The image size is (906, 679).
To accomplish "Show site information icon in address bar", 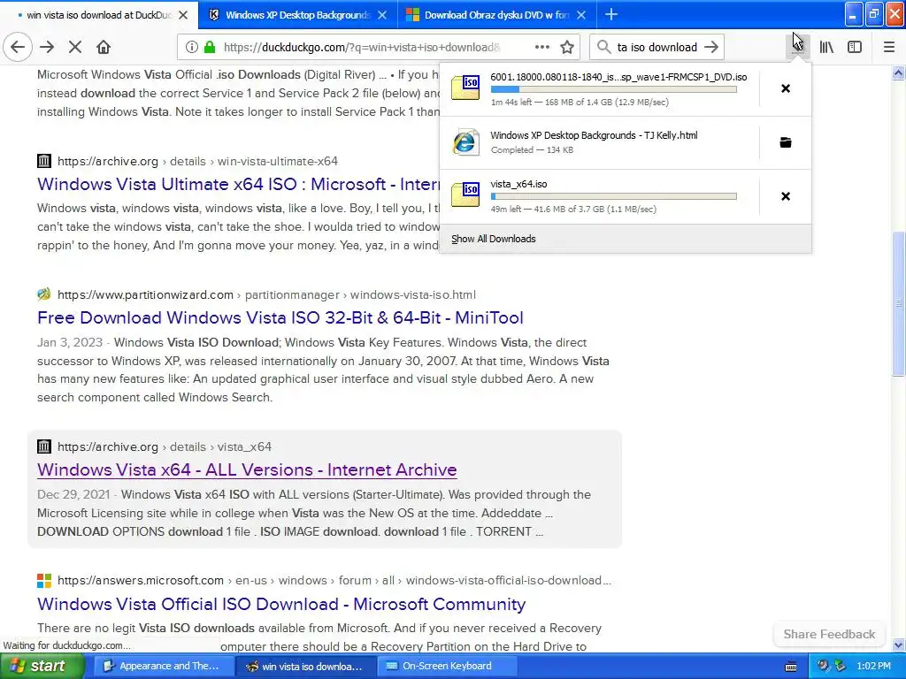I will [x=191, y=47].
